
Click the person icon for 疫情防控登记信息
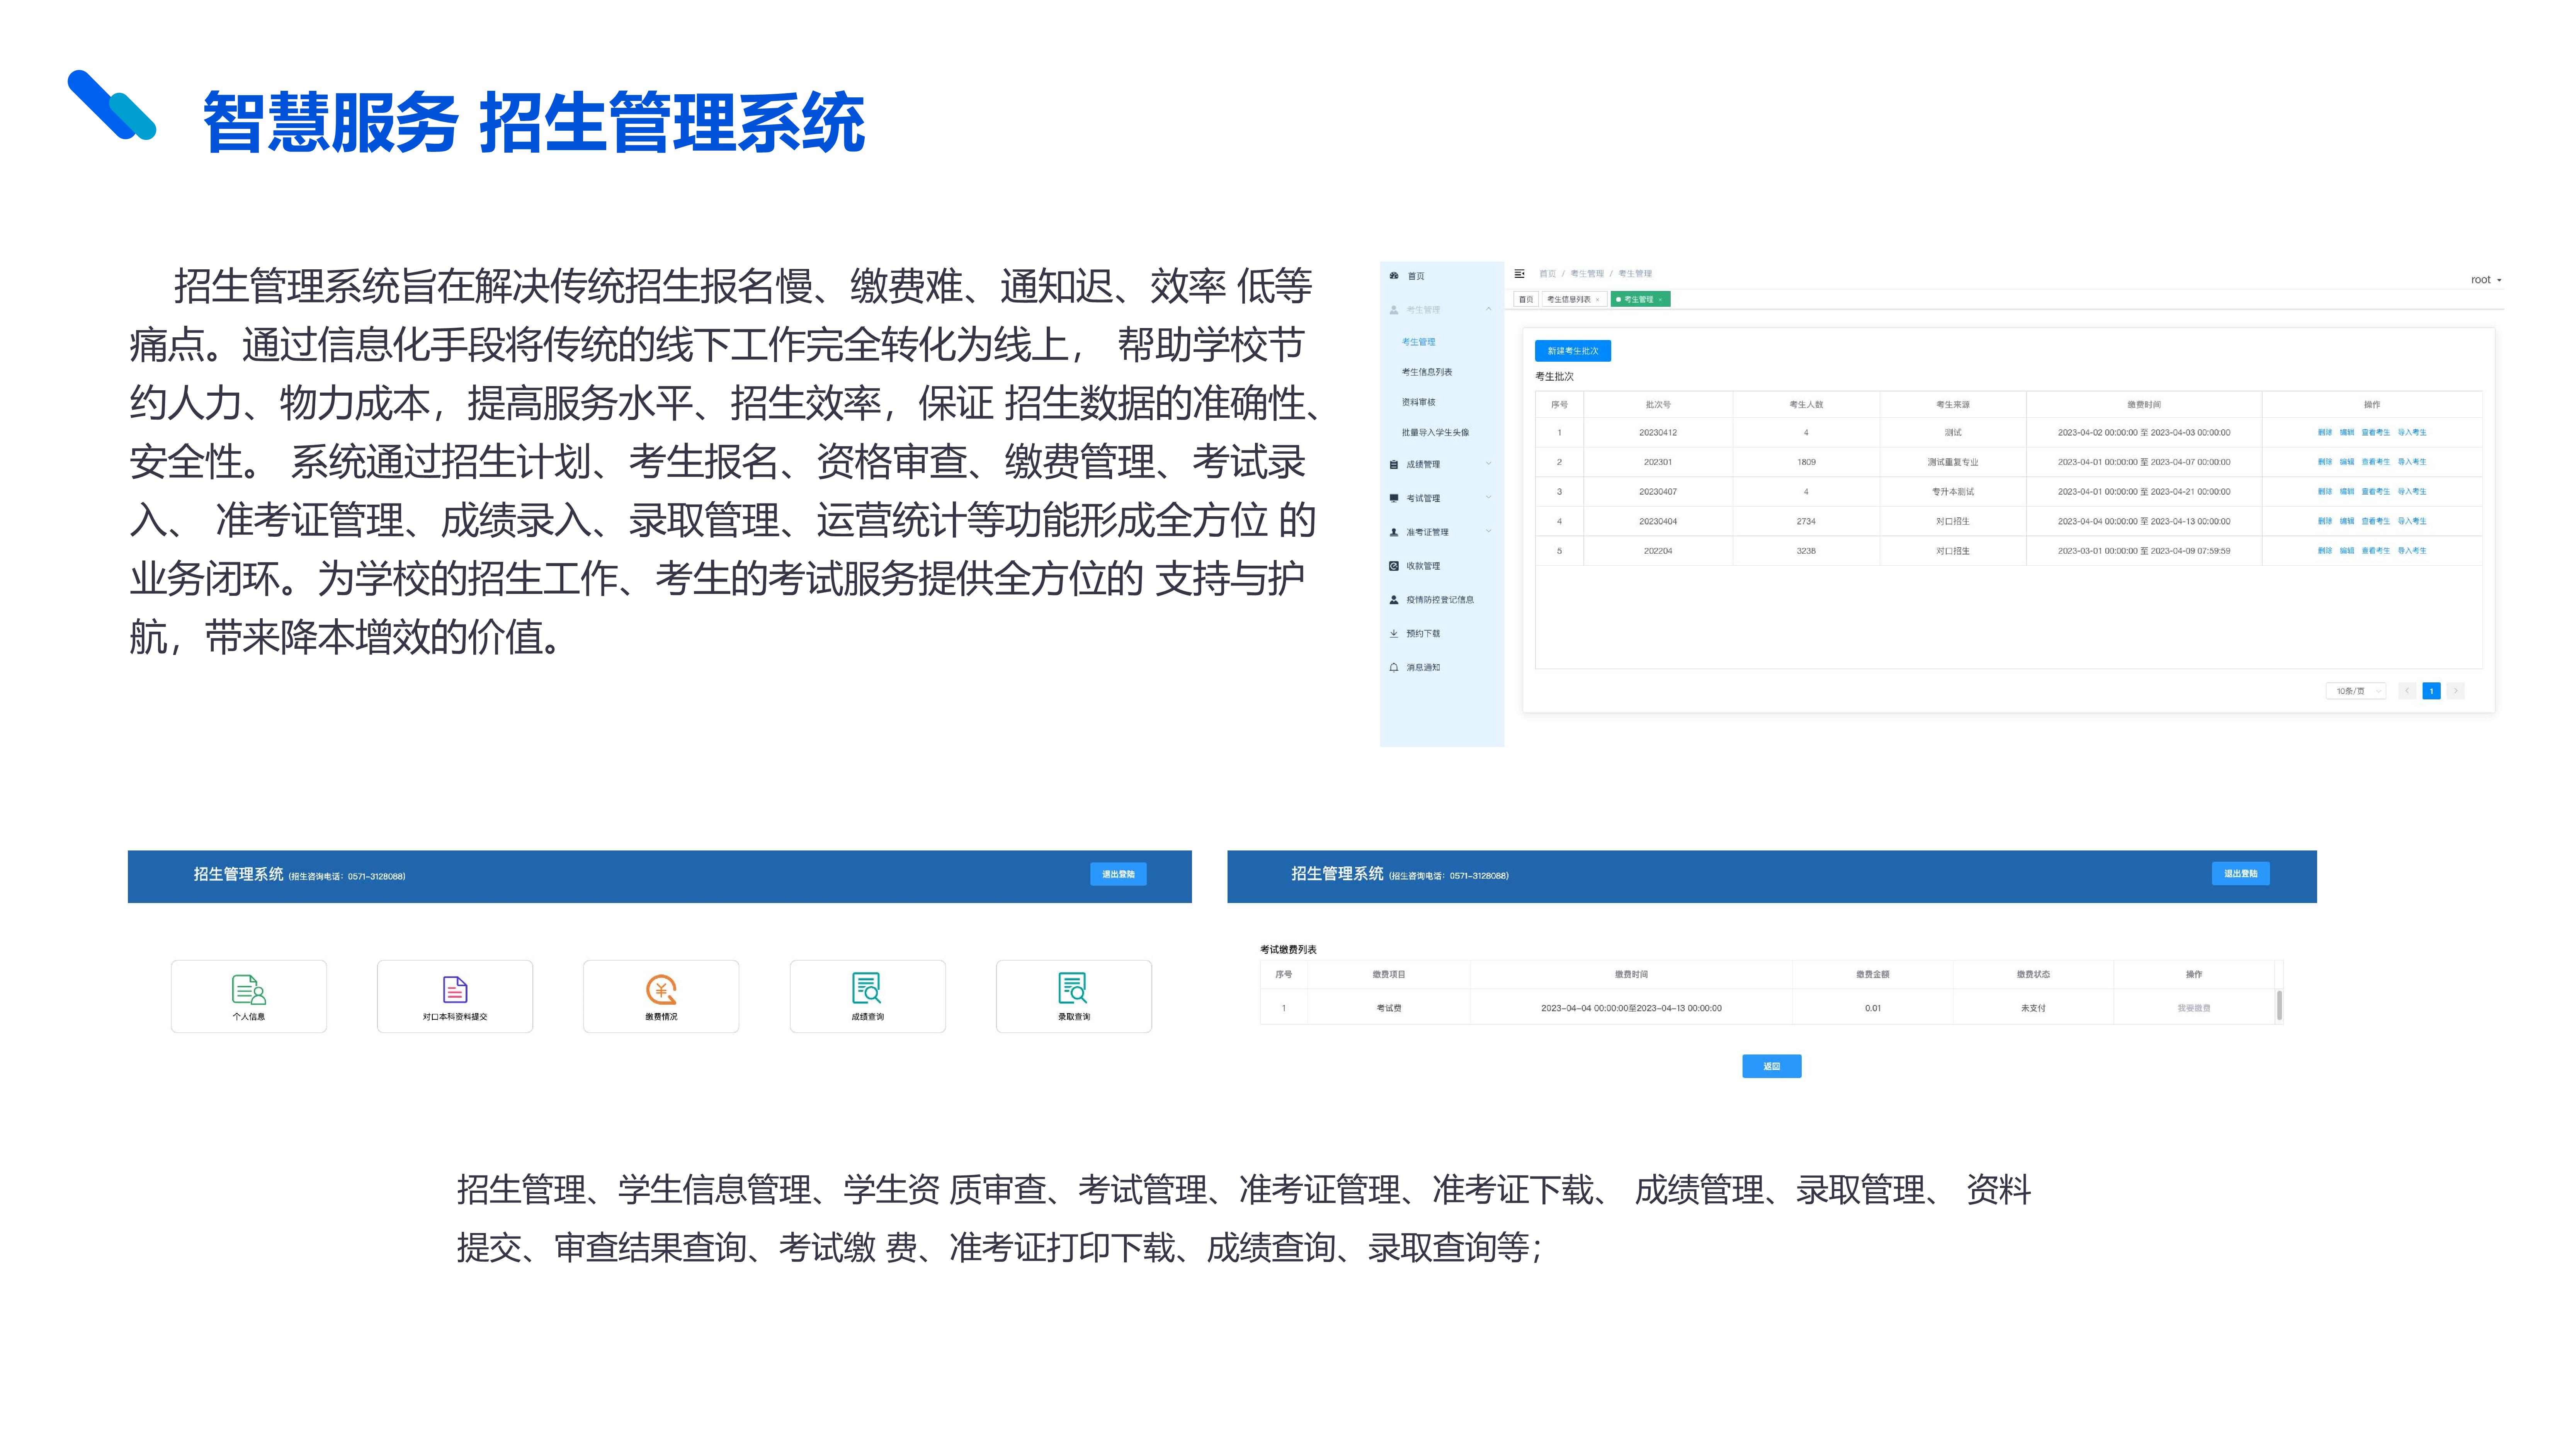click(x=1394, y=600)
